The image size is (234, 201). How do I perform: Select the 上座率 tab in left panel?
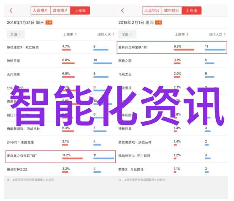tap(80, 11)
